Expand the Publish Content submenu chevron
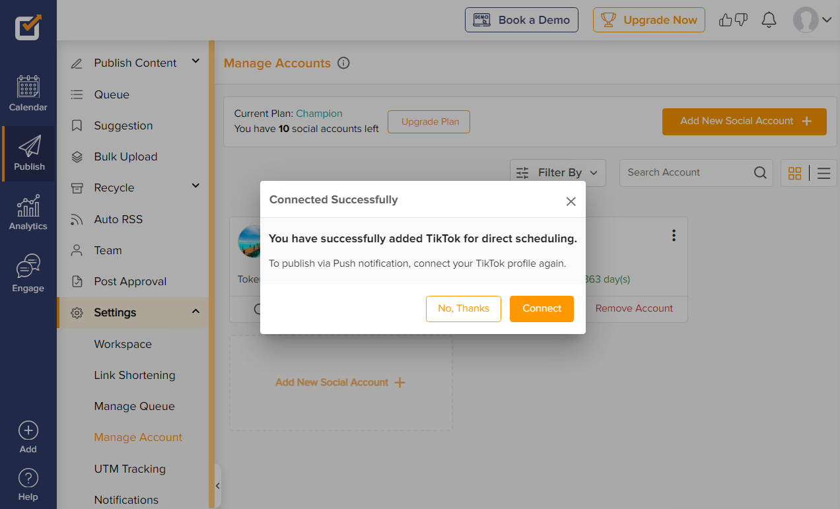 click(195, 61)
